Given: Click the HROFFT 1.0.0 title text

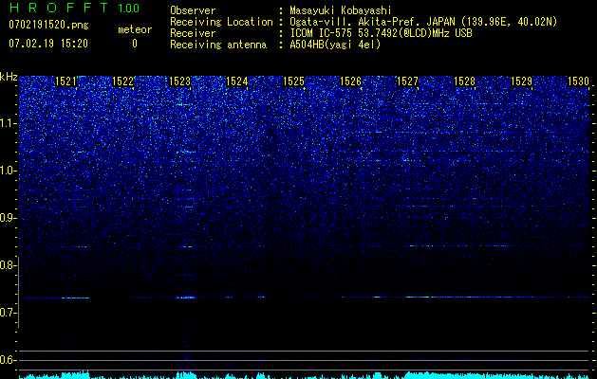Looking at the screenshot, I should (x=74, y=8).
